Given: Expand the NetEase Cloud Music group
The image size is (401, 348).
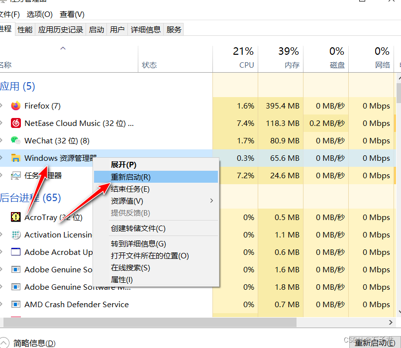Looking at the screenshot, I should tap(1, 123).
